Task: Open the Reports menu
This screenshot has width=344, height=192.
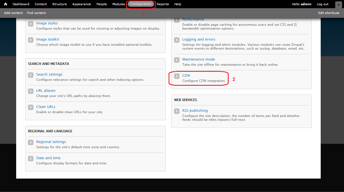Action: click(x=163, y=4)
